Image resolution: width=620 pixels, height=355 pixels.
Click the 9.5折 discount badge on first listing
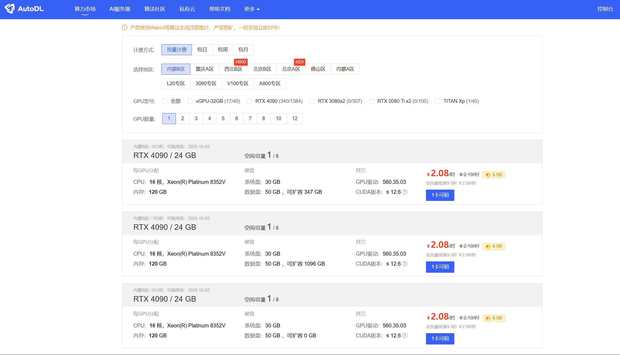tap(494, 175)
